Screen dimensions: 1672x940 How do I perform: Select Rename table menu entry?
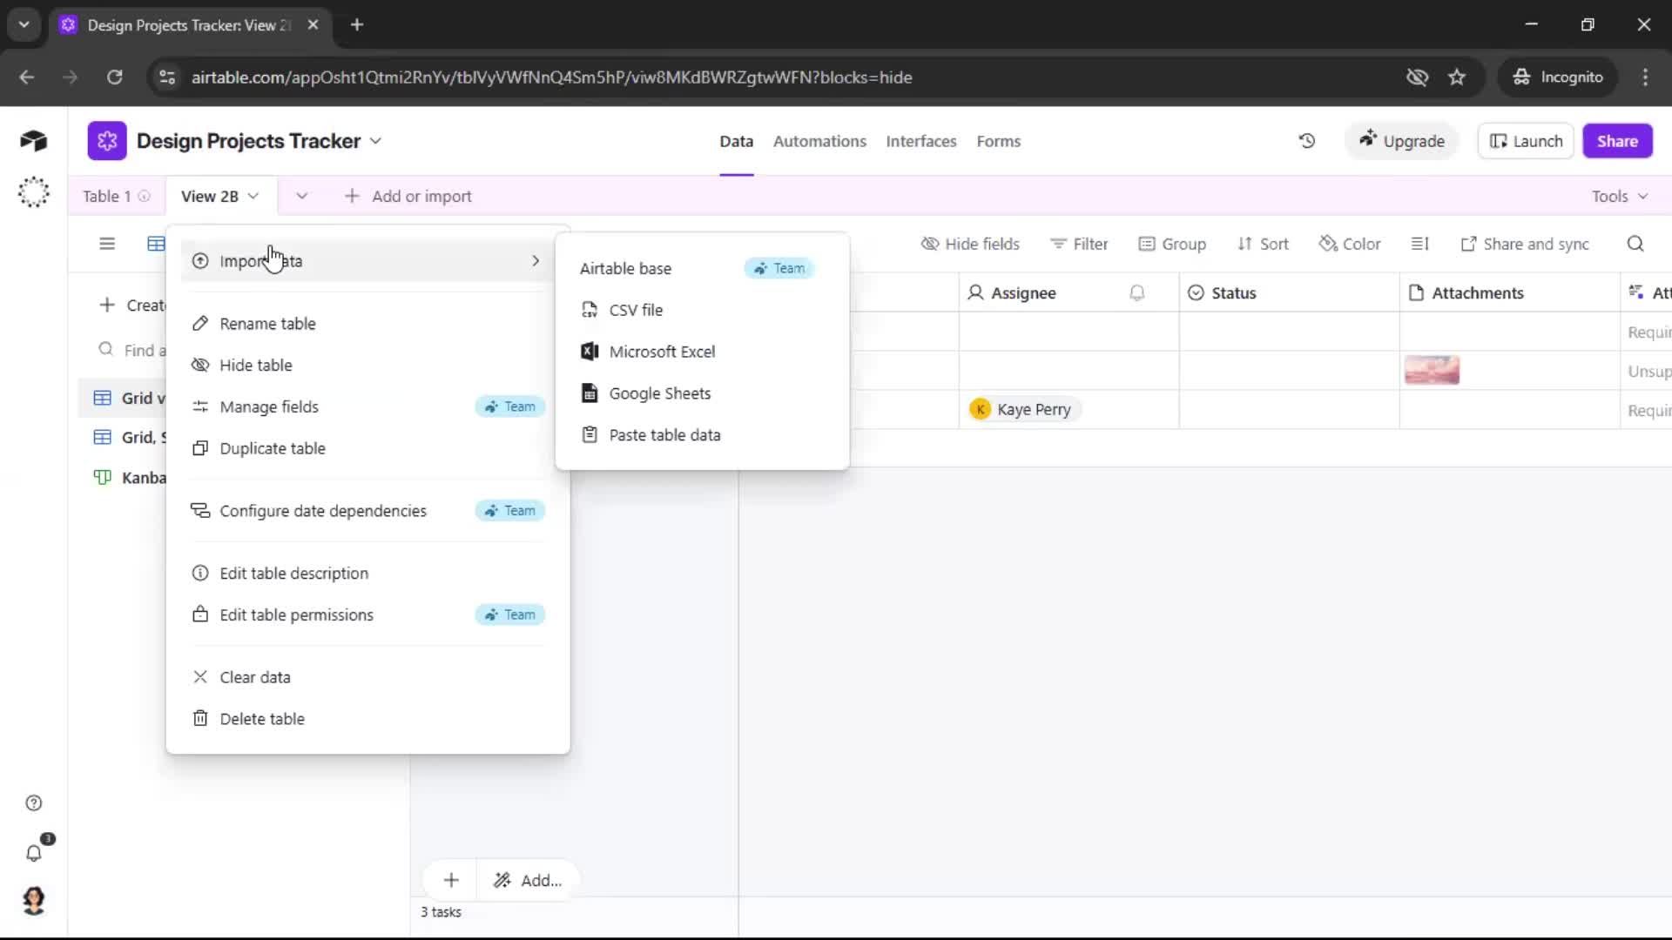click(367, 324)
